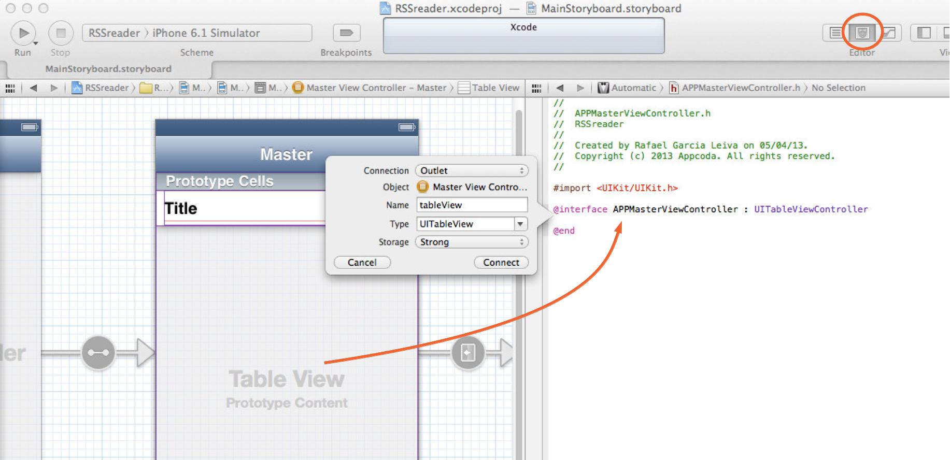
Task: Select the MainStoryboard.storyboard tab
Action: tap(108, 69)
